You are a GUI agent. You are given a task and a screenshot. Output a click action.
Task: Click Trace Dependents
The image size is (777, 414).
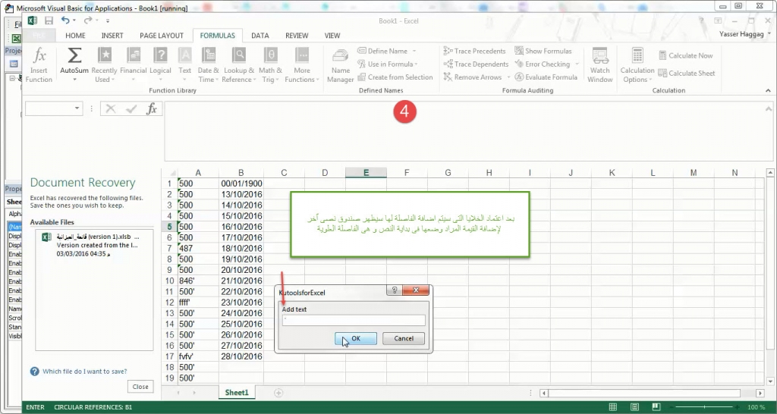click(x=476, y=64)
